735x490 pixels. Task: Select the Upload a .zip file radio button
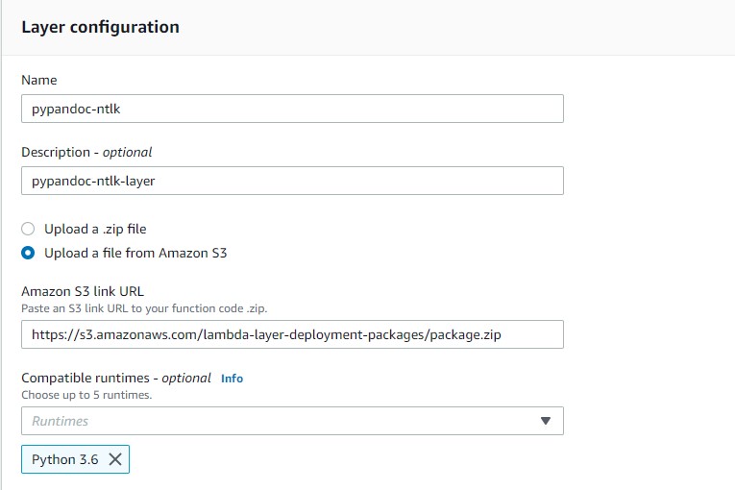point(28,229)
